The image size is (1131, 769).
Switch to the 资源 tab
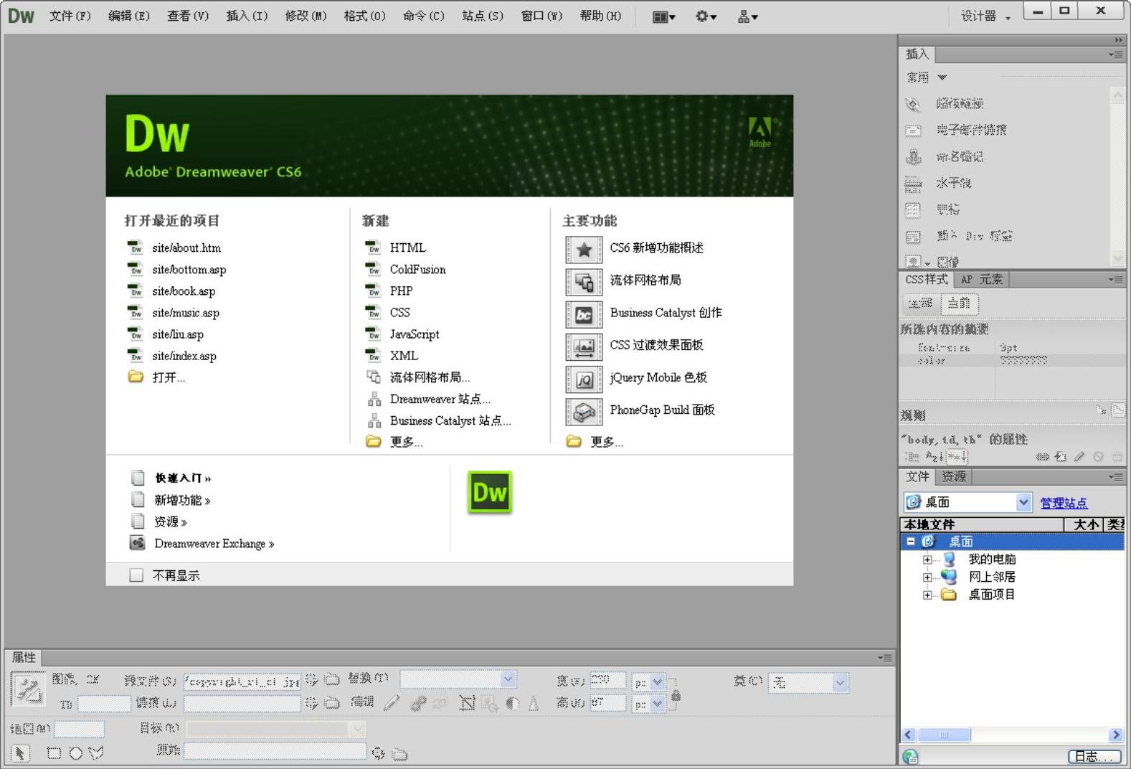pos(954,476)
